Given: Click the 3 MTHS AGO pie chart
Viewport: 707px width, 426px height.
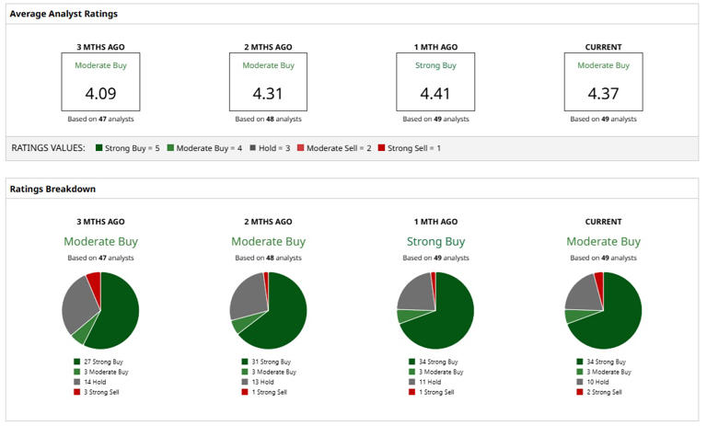Looking at the screenshot, I should pos(100,311).
